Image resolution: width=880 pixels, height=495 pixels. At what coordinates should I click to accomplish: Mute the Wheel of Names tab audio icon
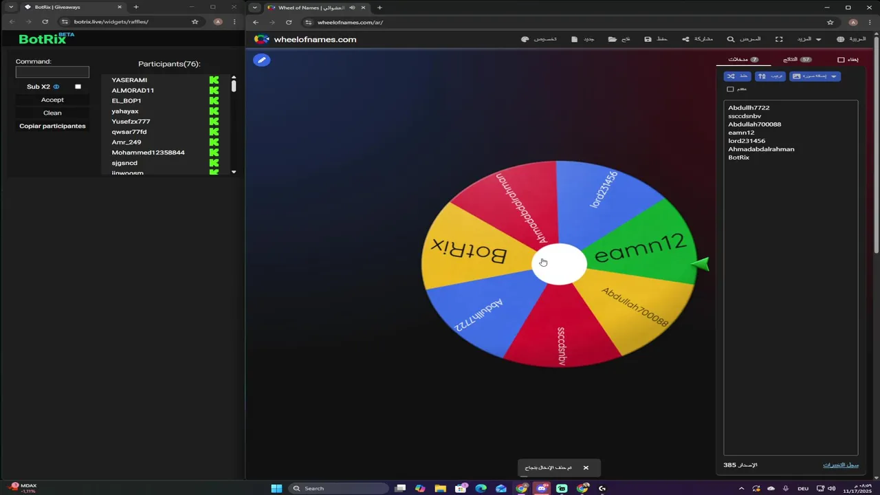(x=352, y=8)
